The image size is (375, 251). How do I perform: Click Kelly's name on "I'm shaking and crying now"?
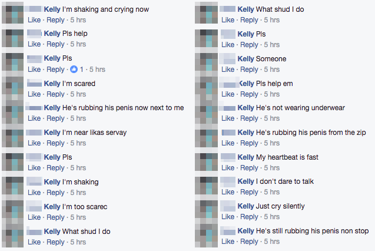pos(52,9)
